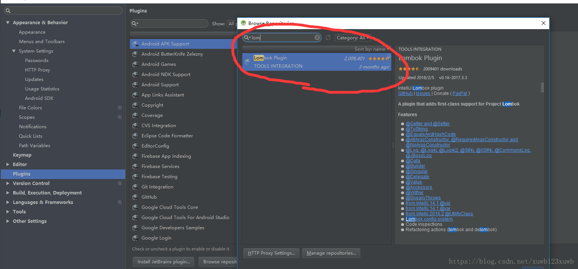The image size is (578, 269).
Task: Open the Sort by: name dropdown
Action: [372, 49]
